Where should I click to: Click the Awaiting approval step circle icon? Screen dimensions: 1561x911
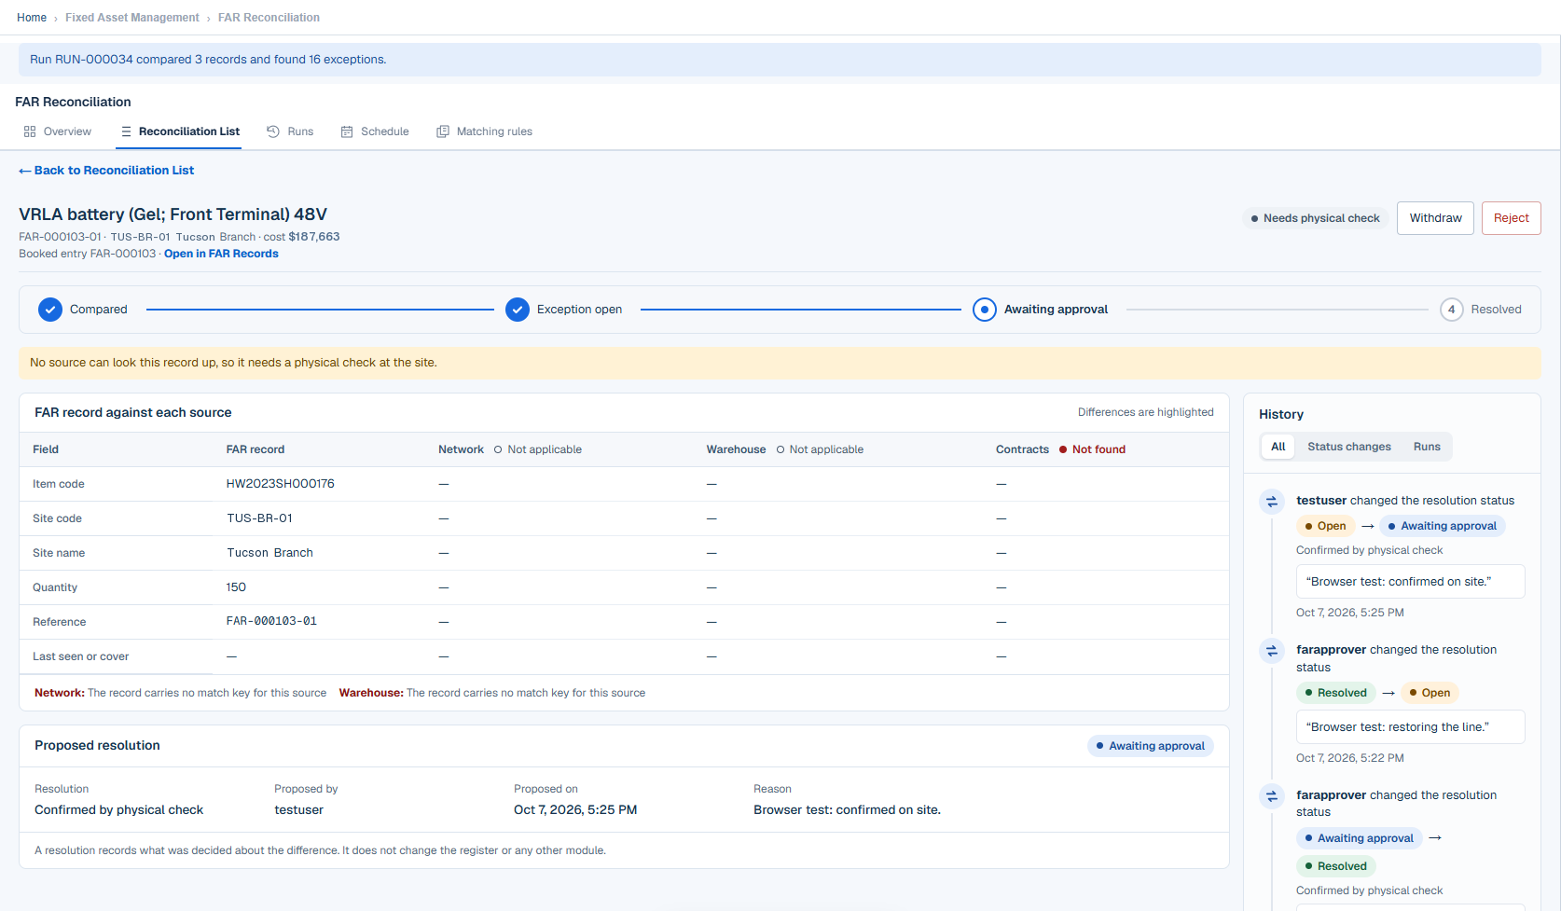click(x=985, y=310)
